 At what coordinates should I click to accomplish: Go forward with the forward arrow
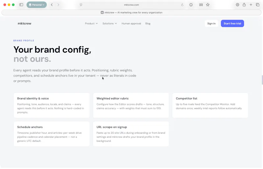58,5
